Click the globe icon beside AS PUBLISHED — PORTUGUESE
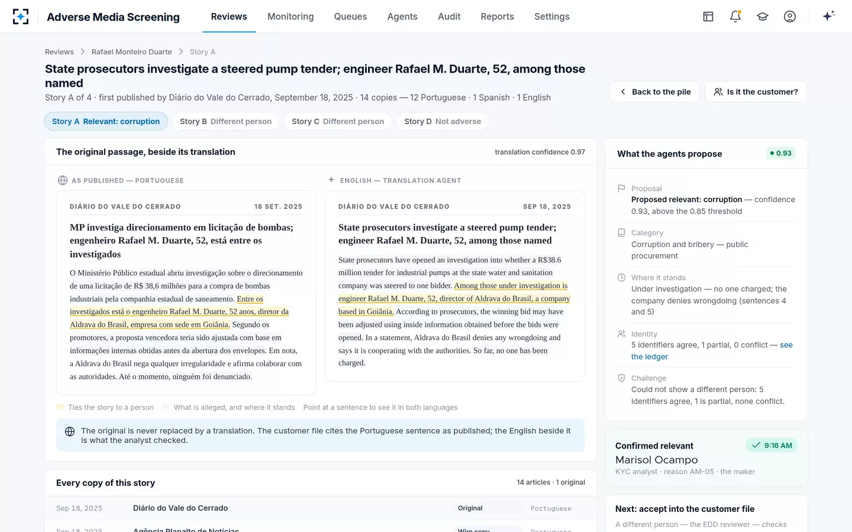 coord(62,180)
